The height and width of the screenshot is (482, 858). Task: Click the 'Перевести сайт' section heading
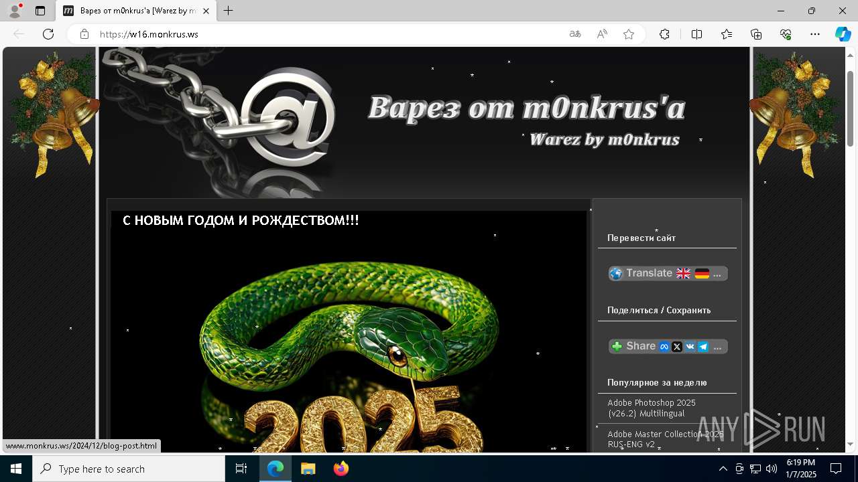641,238
